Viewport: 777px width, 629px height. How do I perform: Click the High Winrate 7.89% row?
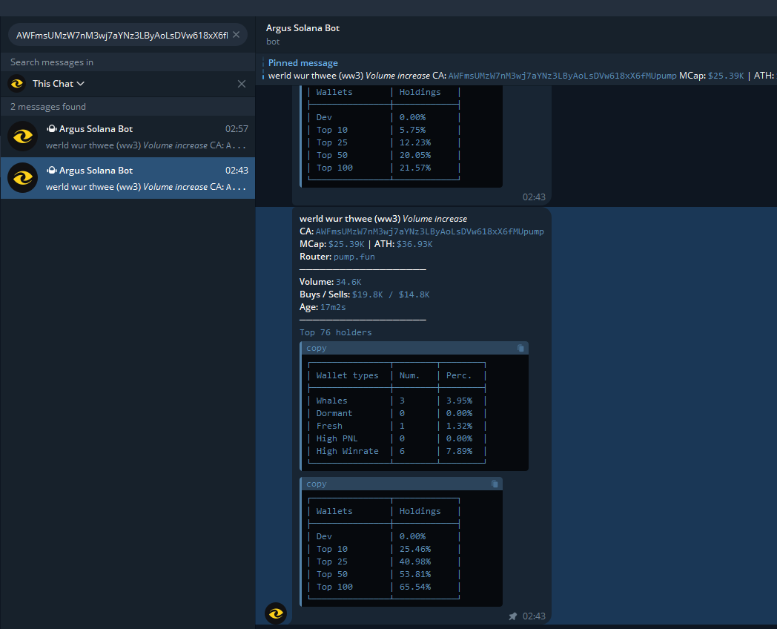(397, 451)
